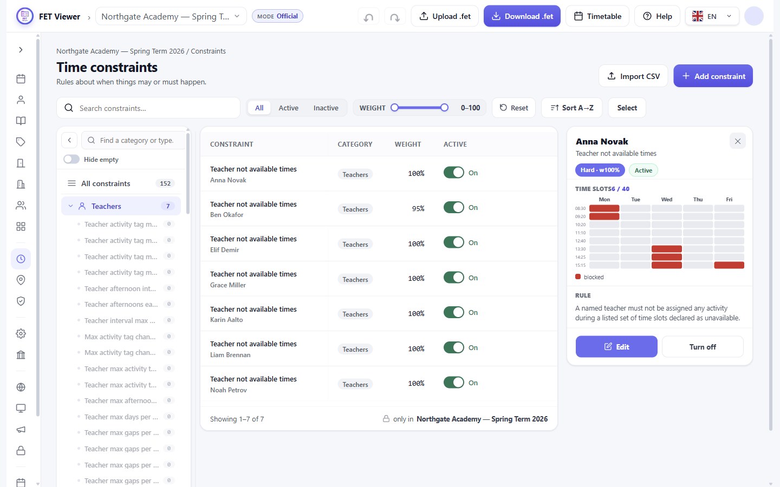Open the globe icon in sidebar
The width and height of the screenshot is (780, 487).
[x=21, y=387]
